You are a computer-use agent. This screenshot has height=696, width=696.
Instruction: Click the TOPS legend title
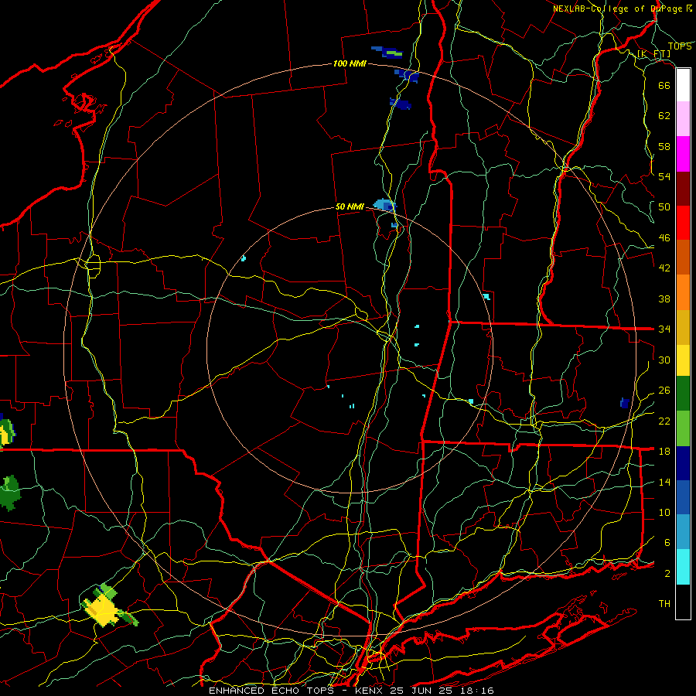[680, 46]
